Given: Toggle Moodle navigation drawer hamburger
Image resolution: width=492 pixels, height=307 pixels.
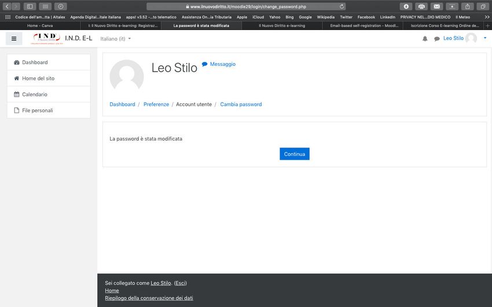Looking at the screenshot, I should coord(14,39).
